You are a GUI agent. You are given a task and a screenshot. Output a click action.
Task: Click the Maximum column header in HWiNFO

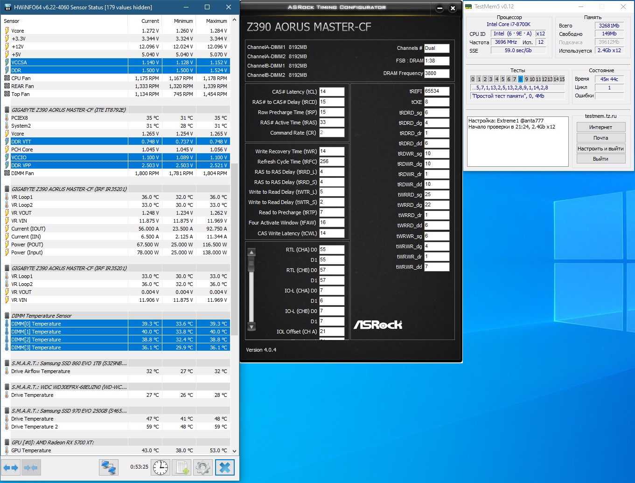click(213, 21)
